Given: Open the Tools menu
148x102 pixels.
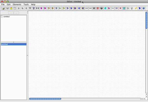Looking at the screenshot, I should [x=26, y=4].
